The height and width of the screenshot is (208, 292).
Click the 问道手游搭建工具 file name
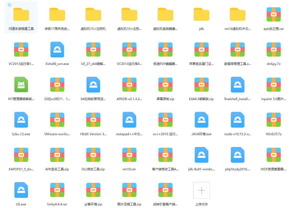click(21, 29)
